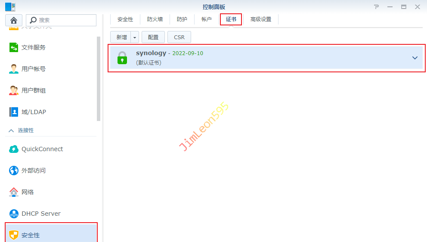Open the QuickConnect cloud icon

tap(14, 149)
